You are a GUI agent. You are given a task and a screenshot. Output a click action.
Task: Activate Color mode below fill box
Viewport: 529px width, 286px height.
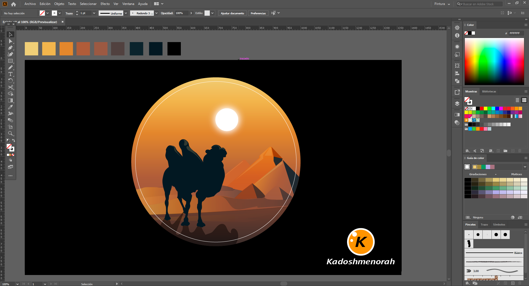[8, 155]
